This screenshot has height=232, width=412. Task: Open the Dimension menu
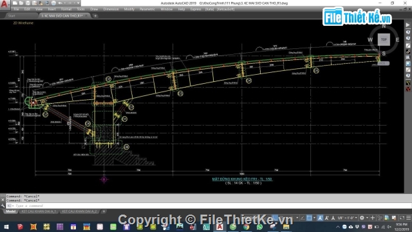tap(111, 9)
